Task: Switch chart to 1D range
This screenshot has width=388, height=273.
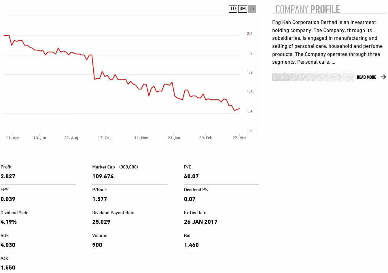Action: pos(233,9)
